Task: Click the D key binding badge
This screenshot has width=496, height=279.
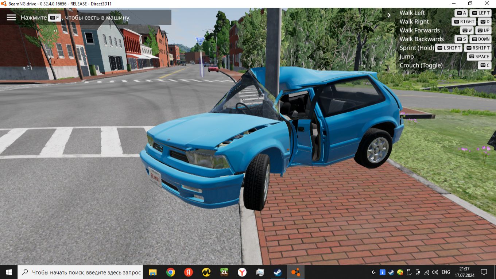Action: tap(485, 22)
